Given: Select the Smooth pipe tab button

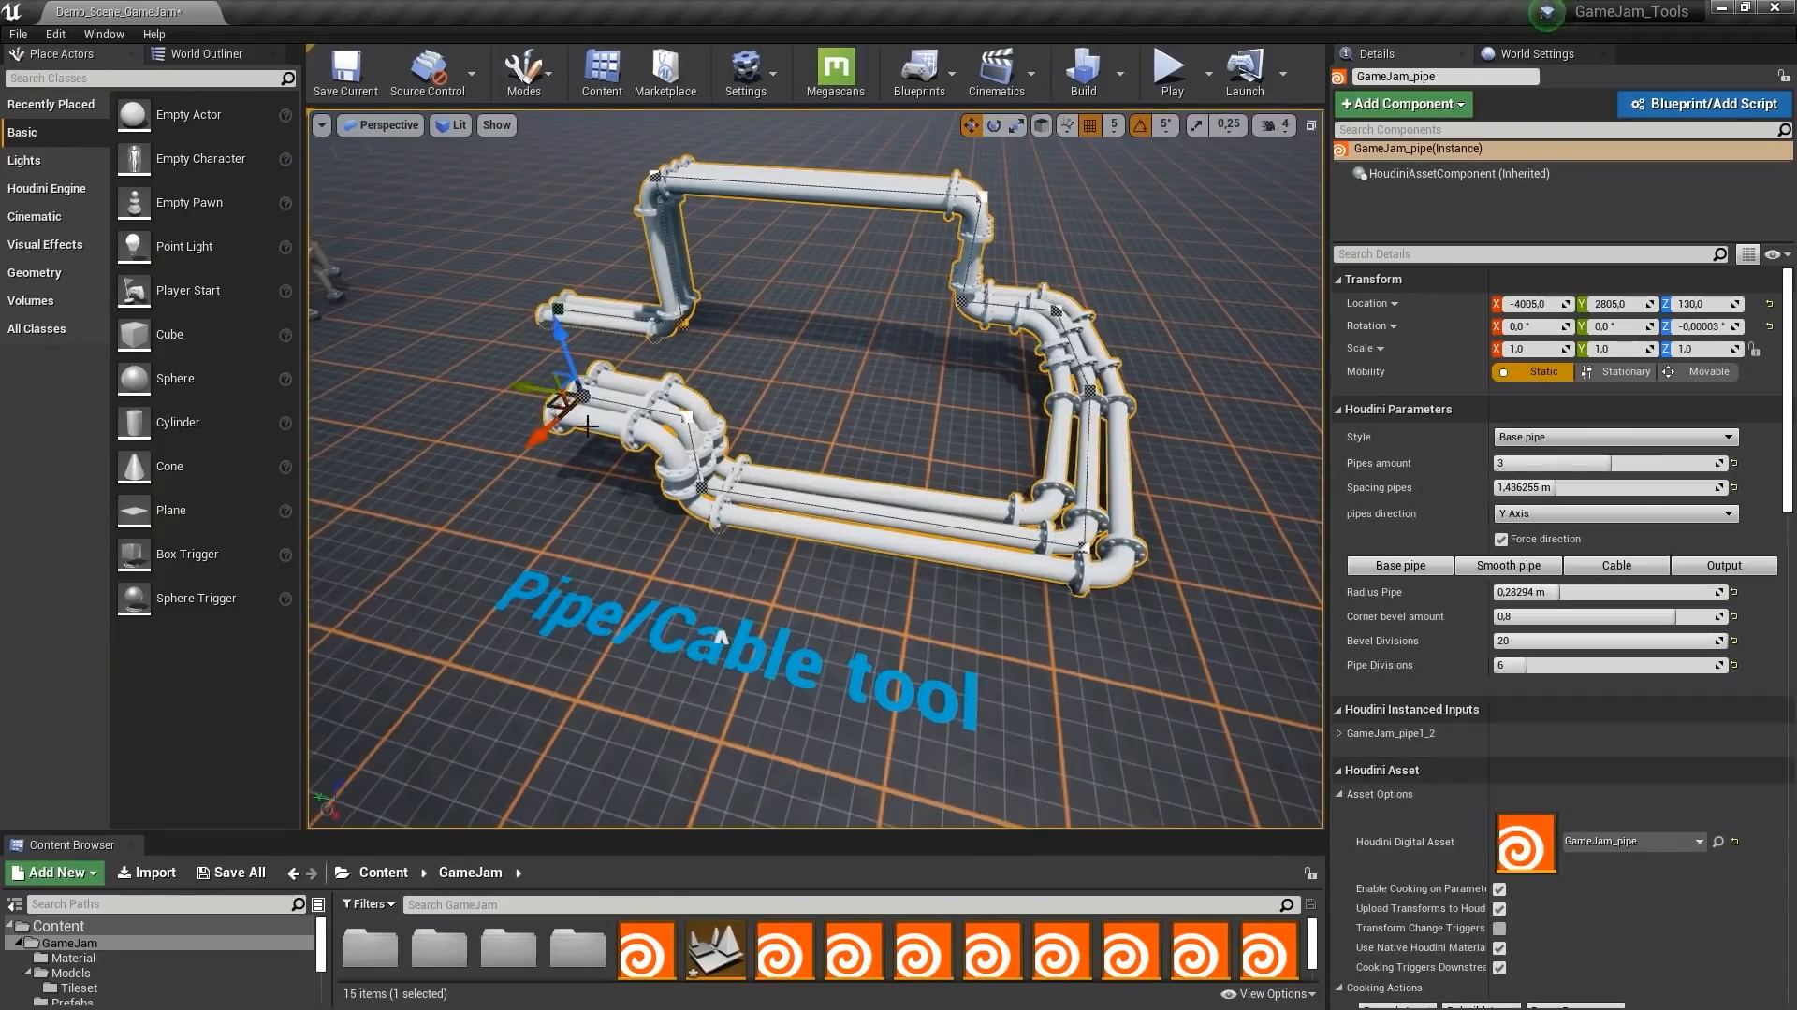Looking at the screenshot, I should point(1508,566).
